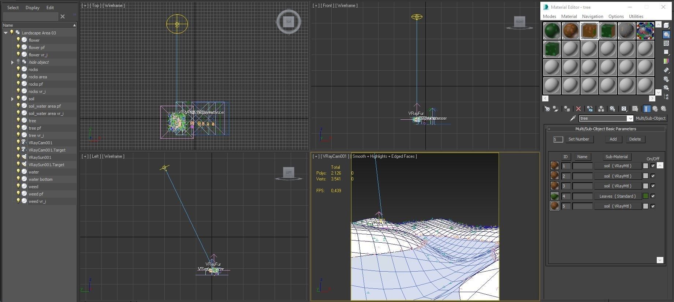Open the Options menu
The width and height of the screenshot is (674, 302).
[x=616, y=16]
